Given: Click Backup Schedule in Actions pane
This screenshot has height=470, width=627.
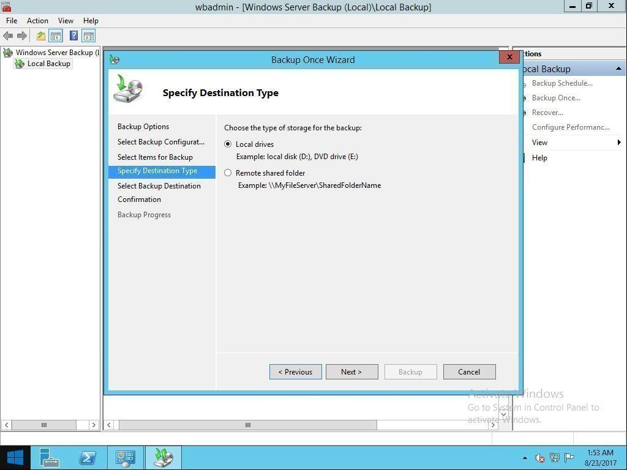Looking at the screenshot, I should 562,83.
